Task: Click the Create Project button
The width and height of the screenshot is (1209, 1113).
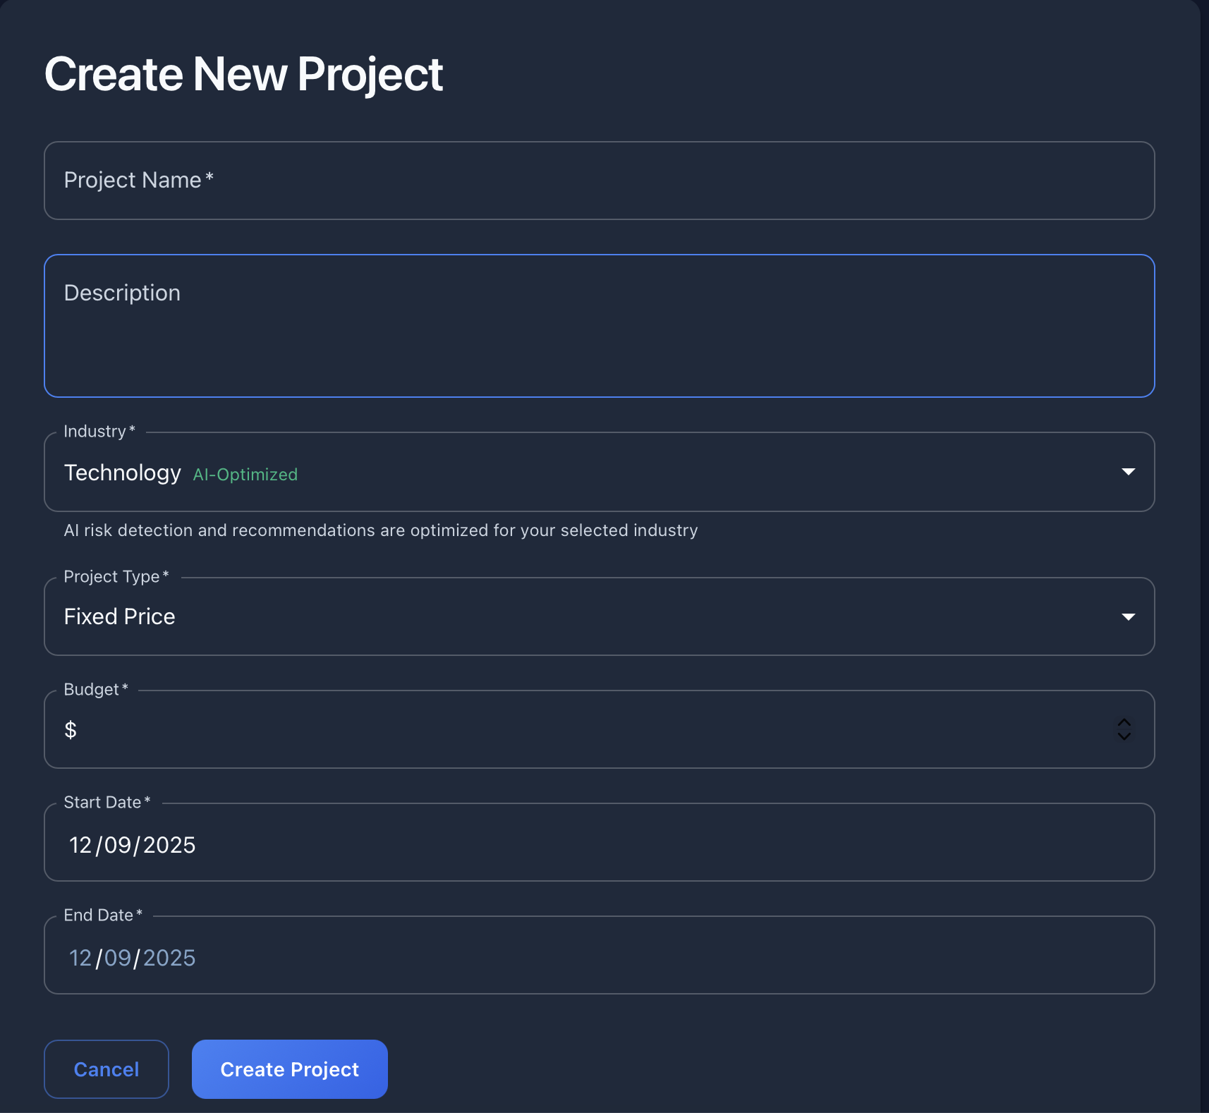Action: coord(289,1069)
